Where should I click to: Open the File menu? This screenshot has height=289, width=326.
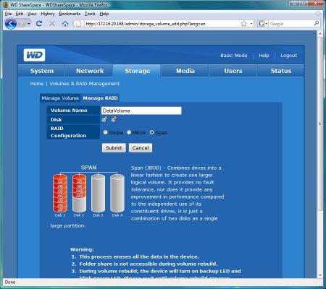8,14
